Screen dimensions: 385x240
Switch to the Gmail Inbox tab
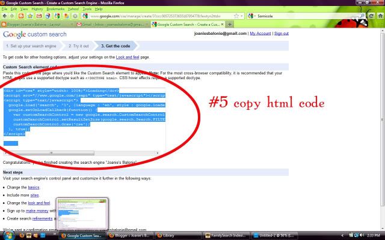(112, 25)
